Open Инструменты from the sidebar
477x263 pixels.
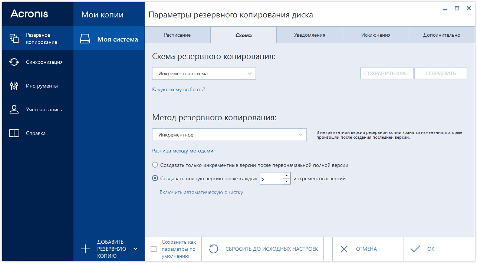click(14, 86)
